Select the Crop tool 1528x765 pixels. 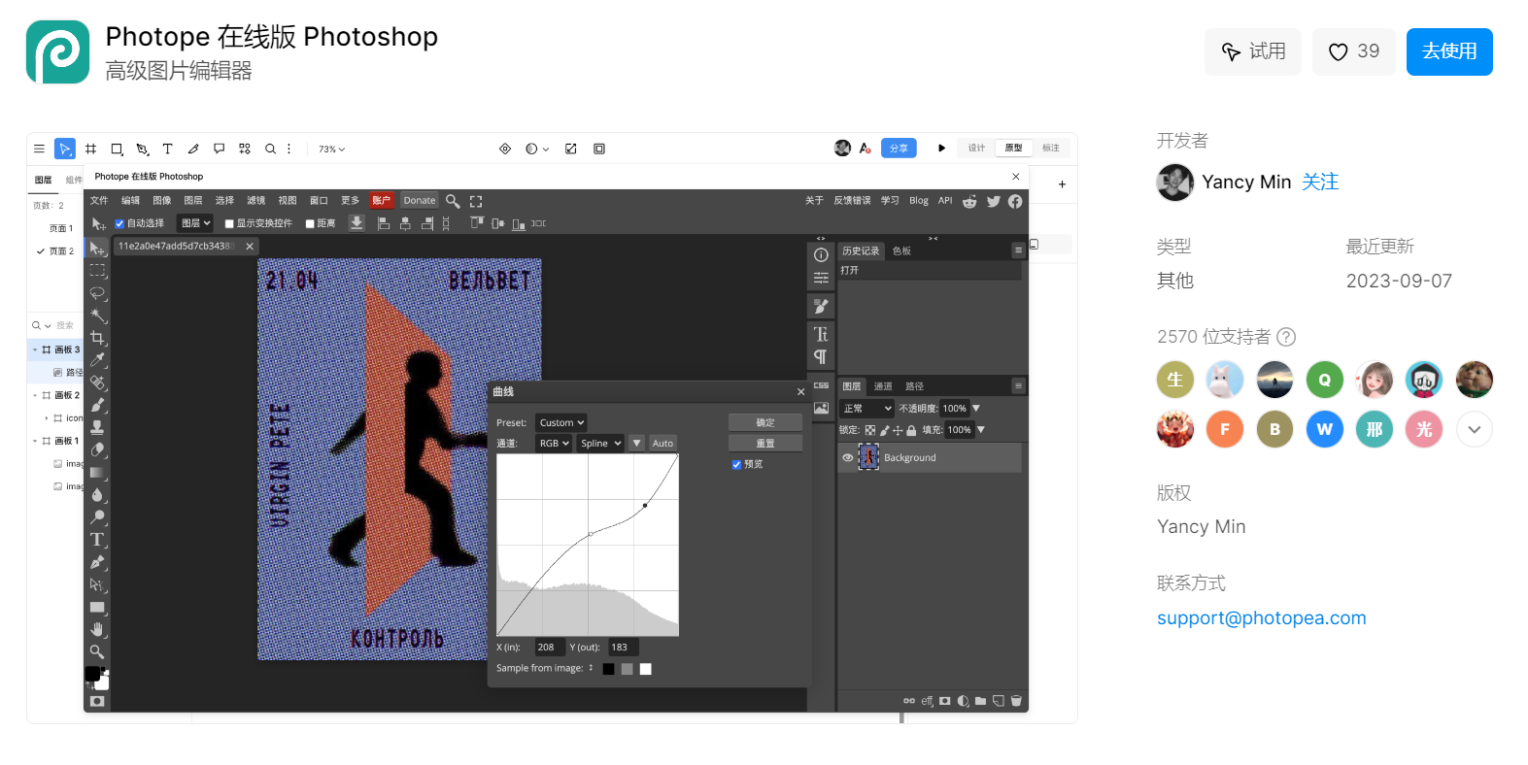click(x=97, y=338)
